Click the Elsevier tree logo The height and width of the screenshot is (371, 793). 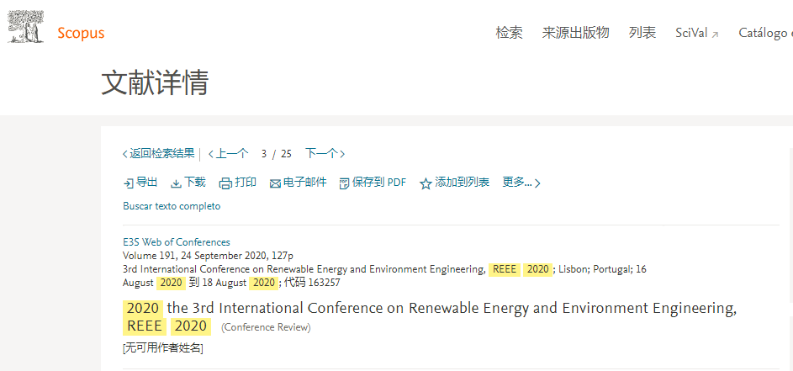[25, 27]
